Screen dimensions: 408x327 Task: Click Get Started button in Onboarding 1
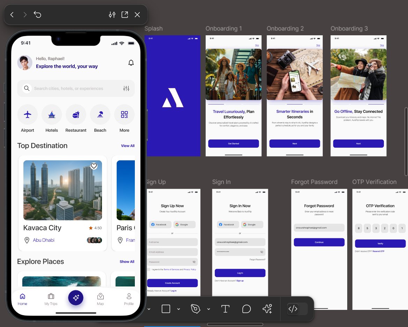234,144
